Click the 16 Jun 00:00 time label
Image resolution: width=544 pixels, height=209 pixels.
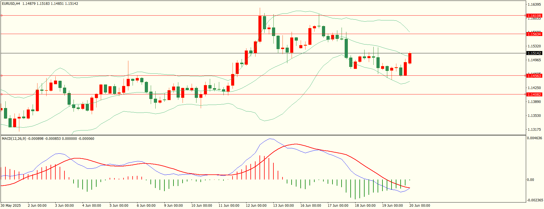[311, 206]
